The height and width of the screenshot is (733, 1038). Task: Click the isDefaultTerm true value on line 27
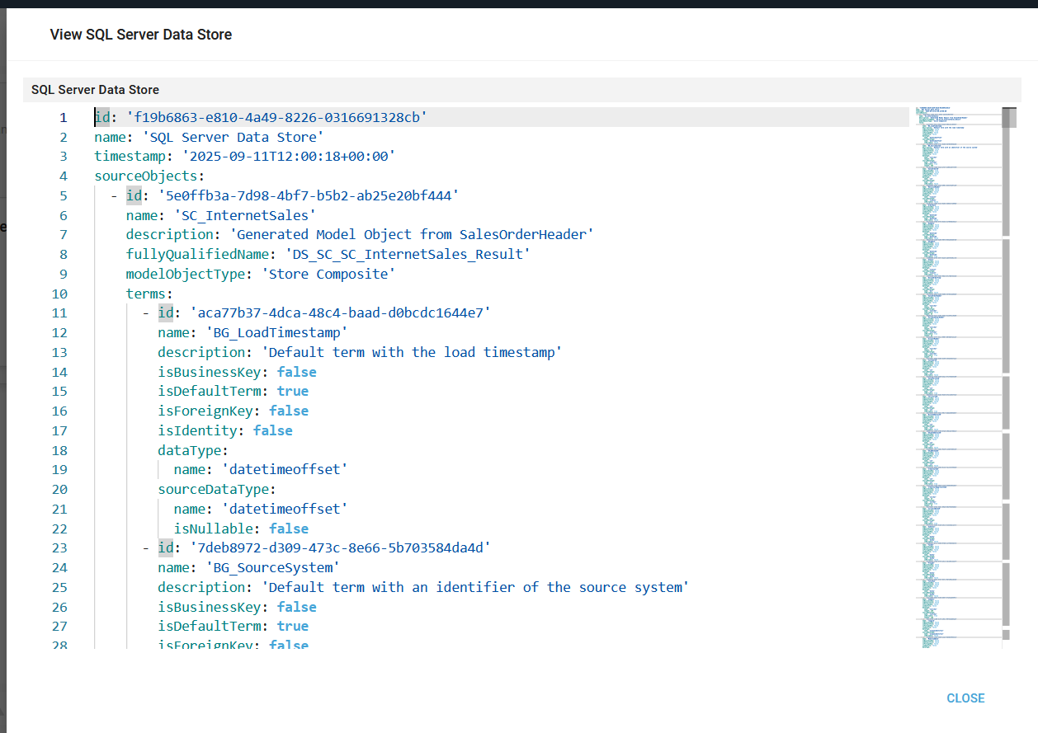click(x=293, y=627)
